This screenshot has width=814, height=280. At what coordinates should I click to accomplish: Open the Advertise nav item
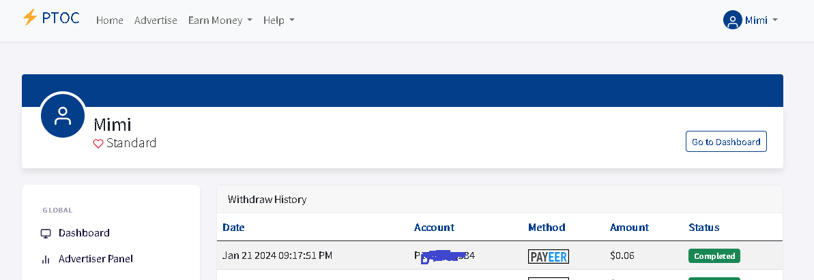click(156, 20)
